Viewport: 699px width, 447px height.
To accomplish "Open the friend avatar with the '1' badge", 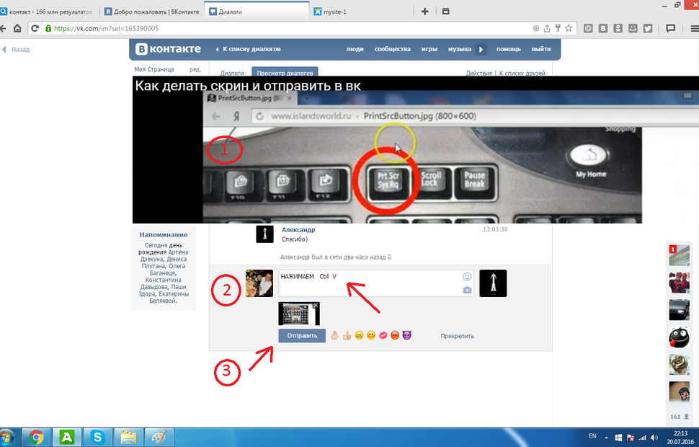I will coord(679,255).
